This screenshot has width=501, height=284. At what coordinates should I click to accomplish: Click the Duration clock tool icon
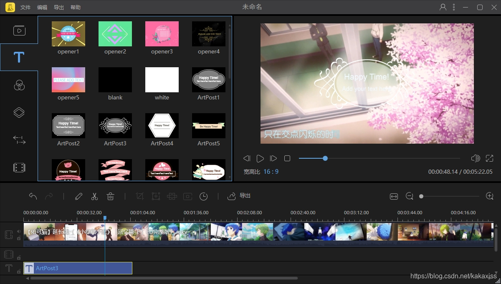coord(203,196)
